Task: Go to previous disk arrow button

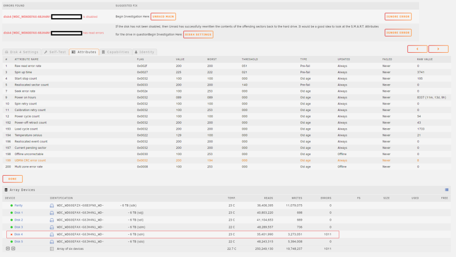Action: (417, 49)
